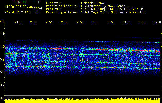The image size is (162, 103).
Task: Click the kHz axis unit label
Action: tap(3, 21)
